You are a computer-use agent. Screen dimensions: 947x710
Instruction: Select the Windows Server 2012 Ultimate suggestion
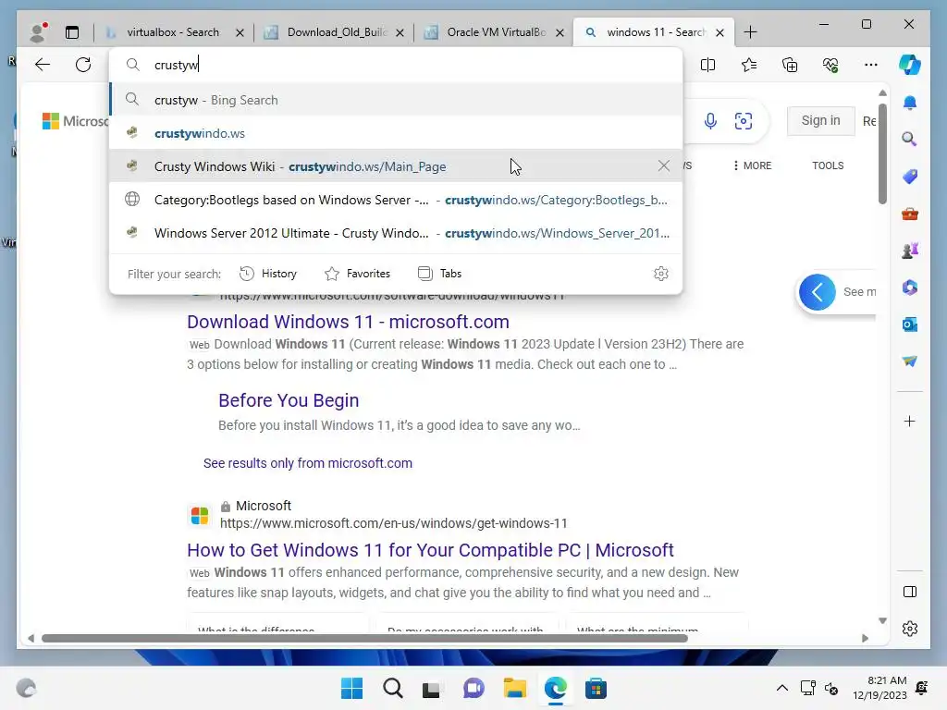pos(396,233)
